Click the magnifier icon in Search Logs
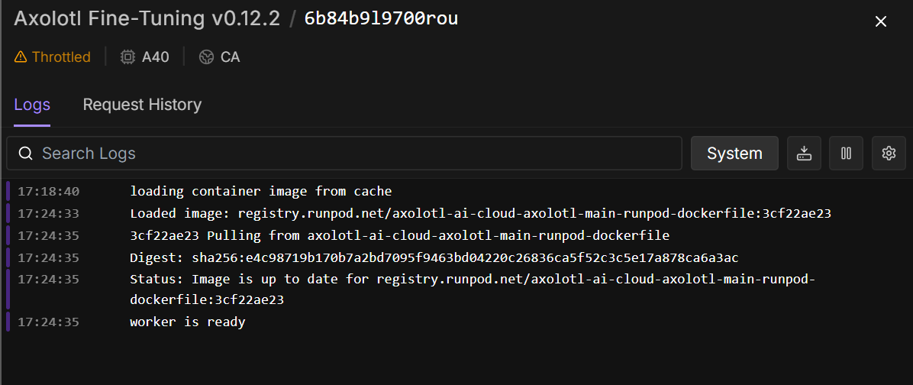Image resolution: width=913 pixels, height=385 pixels. point(25,154)
